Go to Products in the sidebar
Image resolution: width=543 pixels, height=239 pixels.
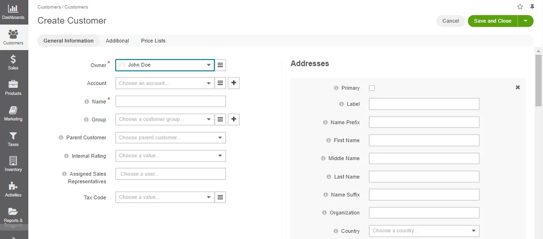[x=13, y=87]
